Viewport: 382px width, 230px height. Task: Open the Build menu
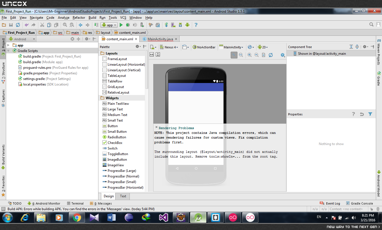pyautogui.click(x=92, y=18)
